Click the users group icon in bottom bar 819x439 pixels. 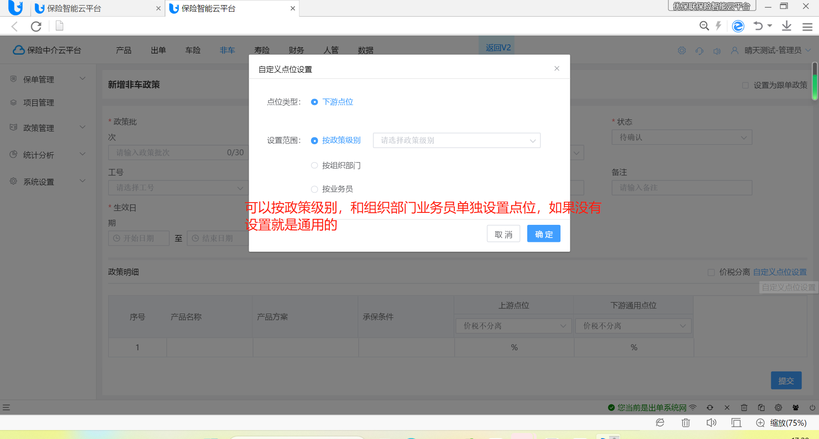tap(796, 407)
